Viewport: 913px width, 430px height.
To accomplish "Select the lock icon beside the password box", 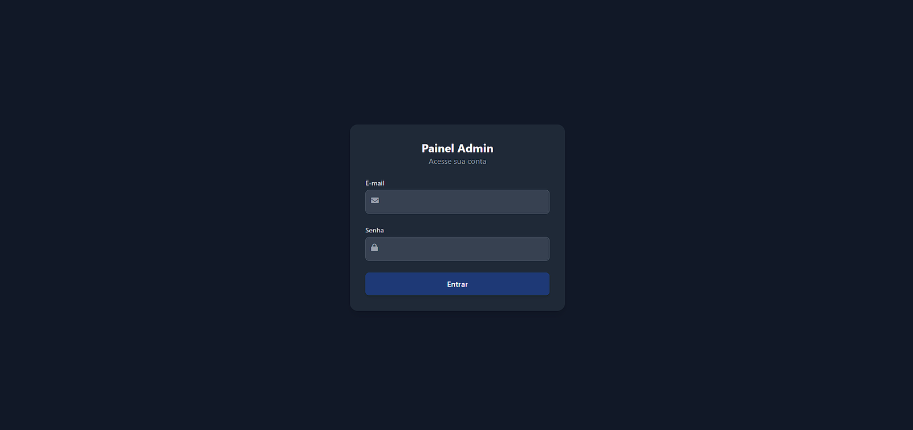I will pos(374,248).
